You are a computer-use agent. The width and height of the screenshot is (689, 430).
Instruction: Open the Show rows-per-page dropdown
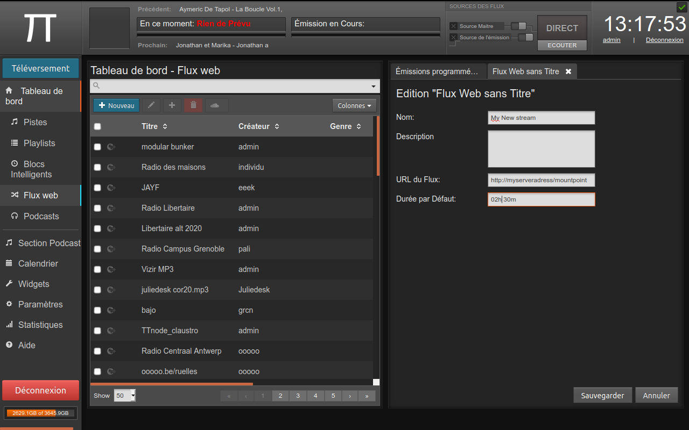coord(125,396)
